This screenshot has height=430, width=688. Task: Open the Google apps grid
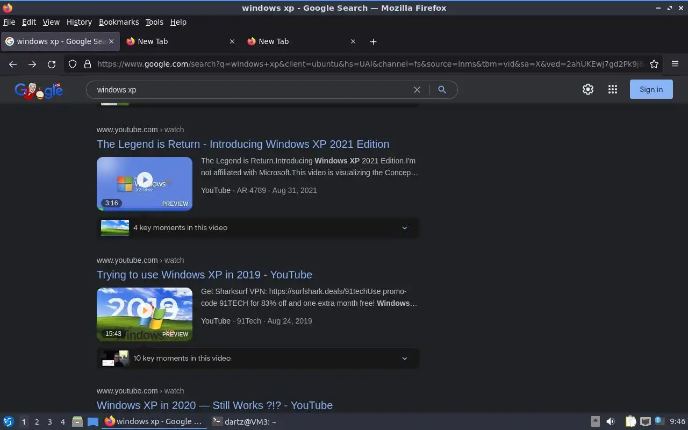(x=613, y=90)
